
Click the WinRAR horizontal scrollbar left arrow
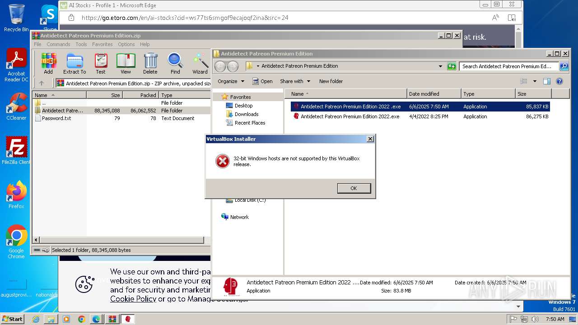click(x=37, y=240)
